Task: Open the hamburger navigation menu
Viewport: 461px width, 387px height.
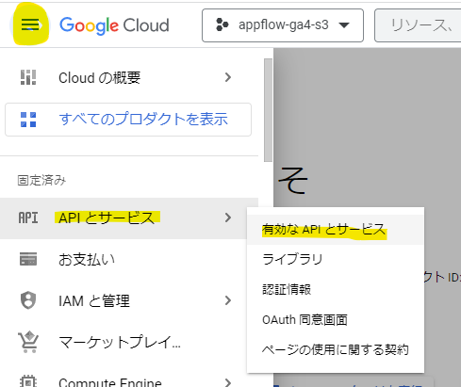Action: 30,24
